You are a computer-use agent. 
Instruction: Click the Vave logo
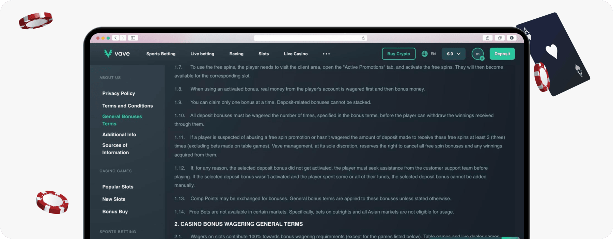[117, 53]
